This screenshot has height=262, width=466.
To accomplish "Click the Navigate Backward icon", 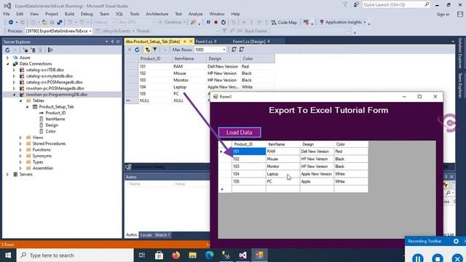I will (x=11, y=23).
